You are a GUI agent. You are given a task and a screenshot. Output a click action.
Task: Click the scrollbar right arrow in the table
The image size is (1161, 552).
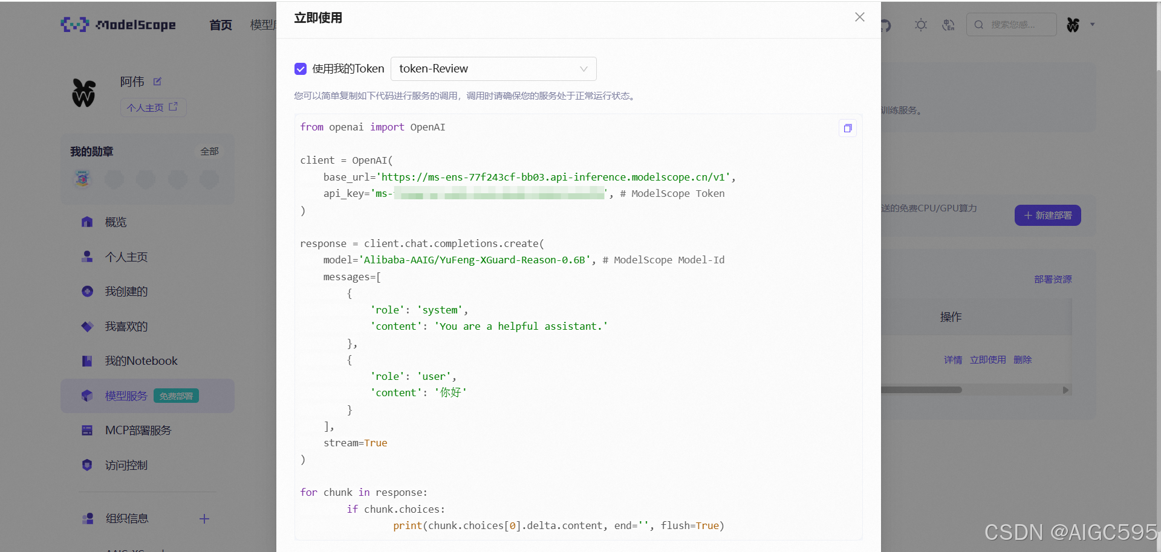(x=1066, y=390)
